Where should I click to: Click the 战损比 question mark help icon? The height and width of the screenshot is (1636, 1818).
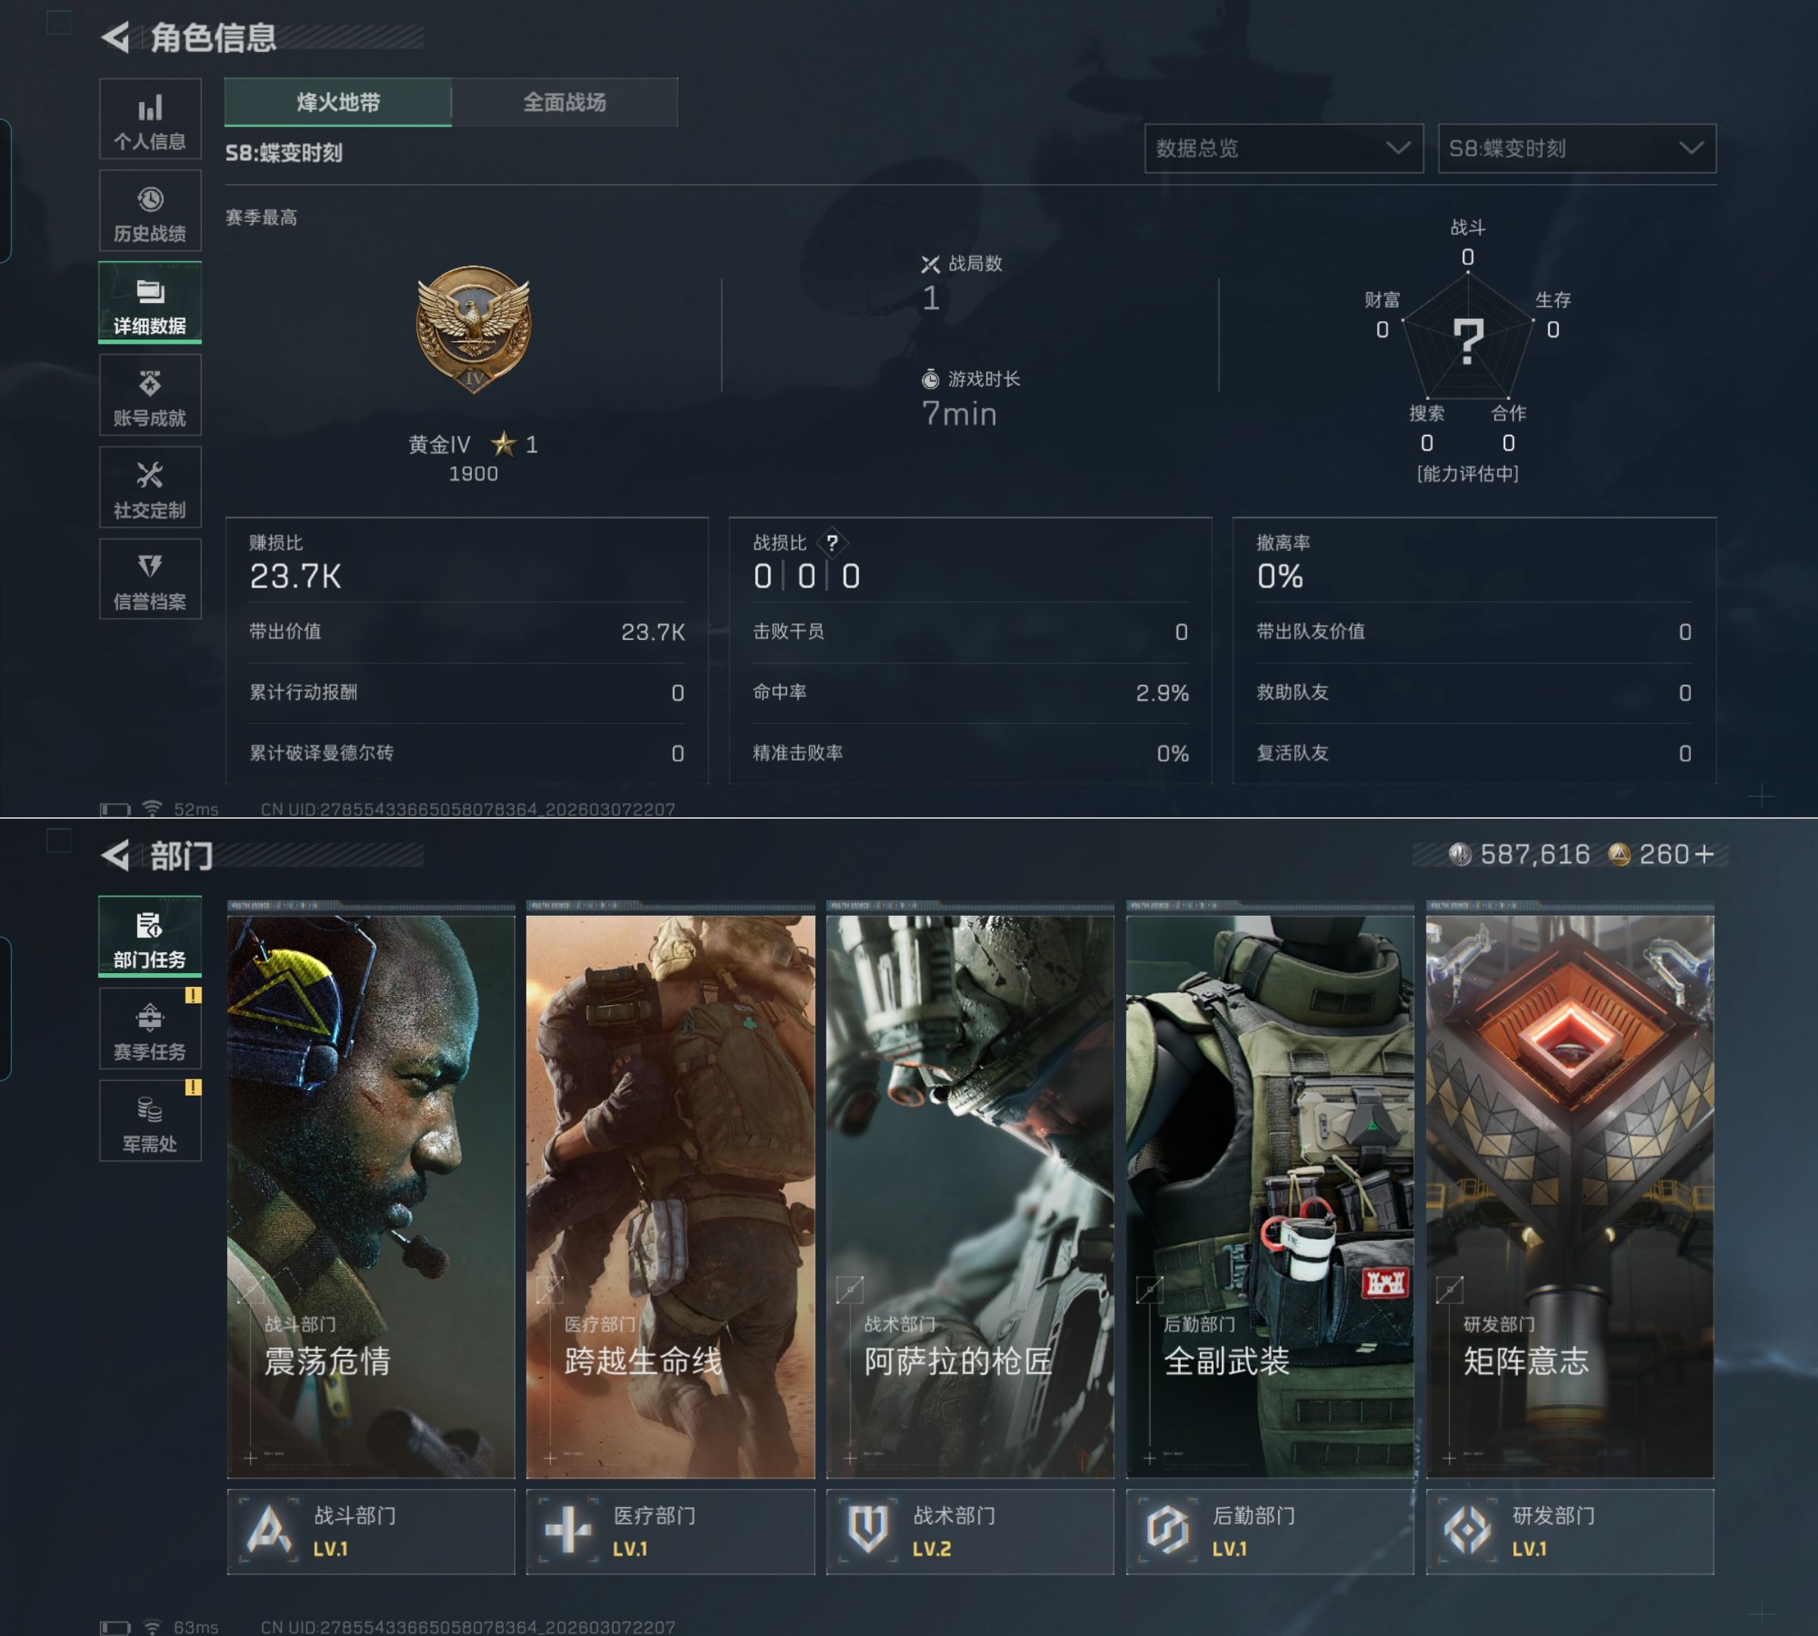coord(832,543)
